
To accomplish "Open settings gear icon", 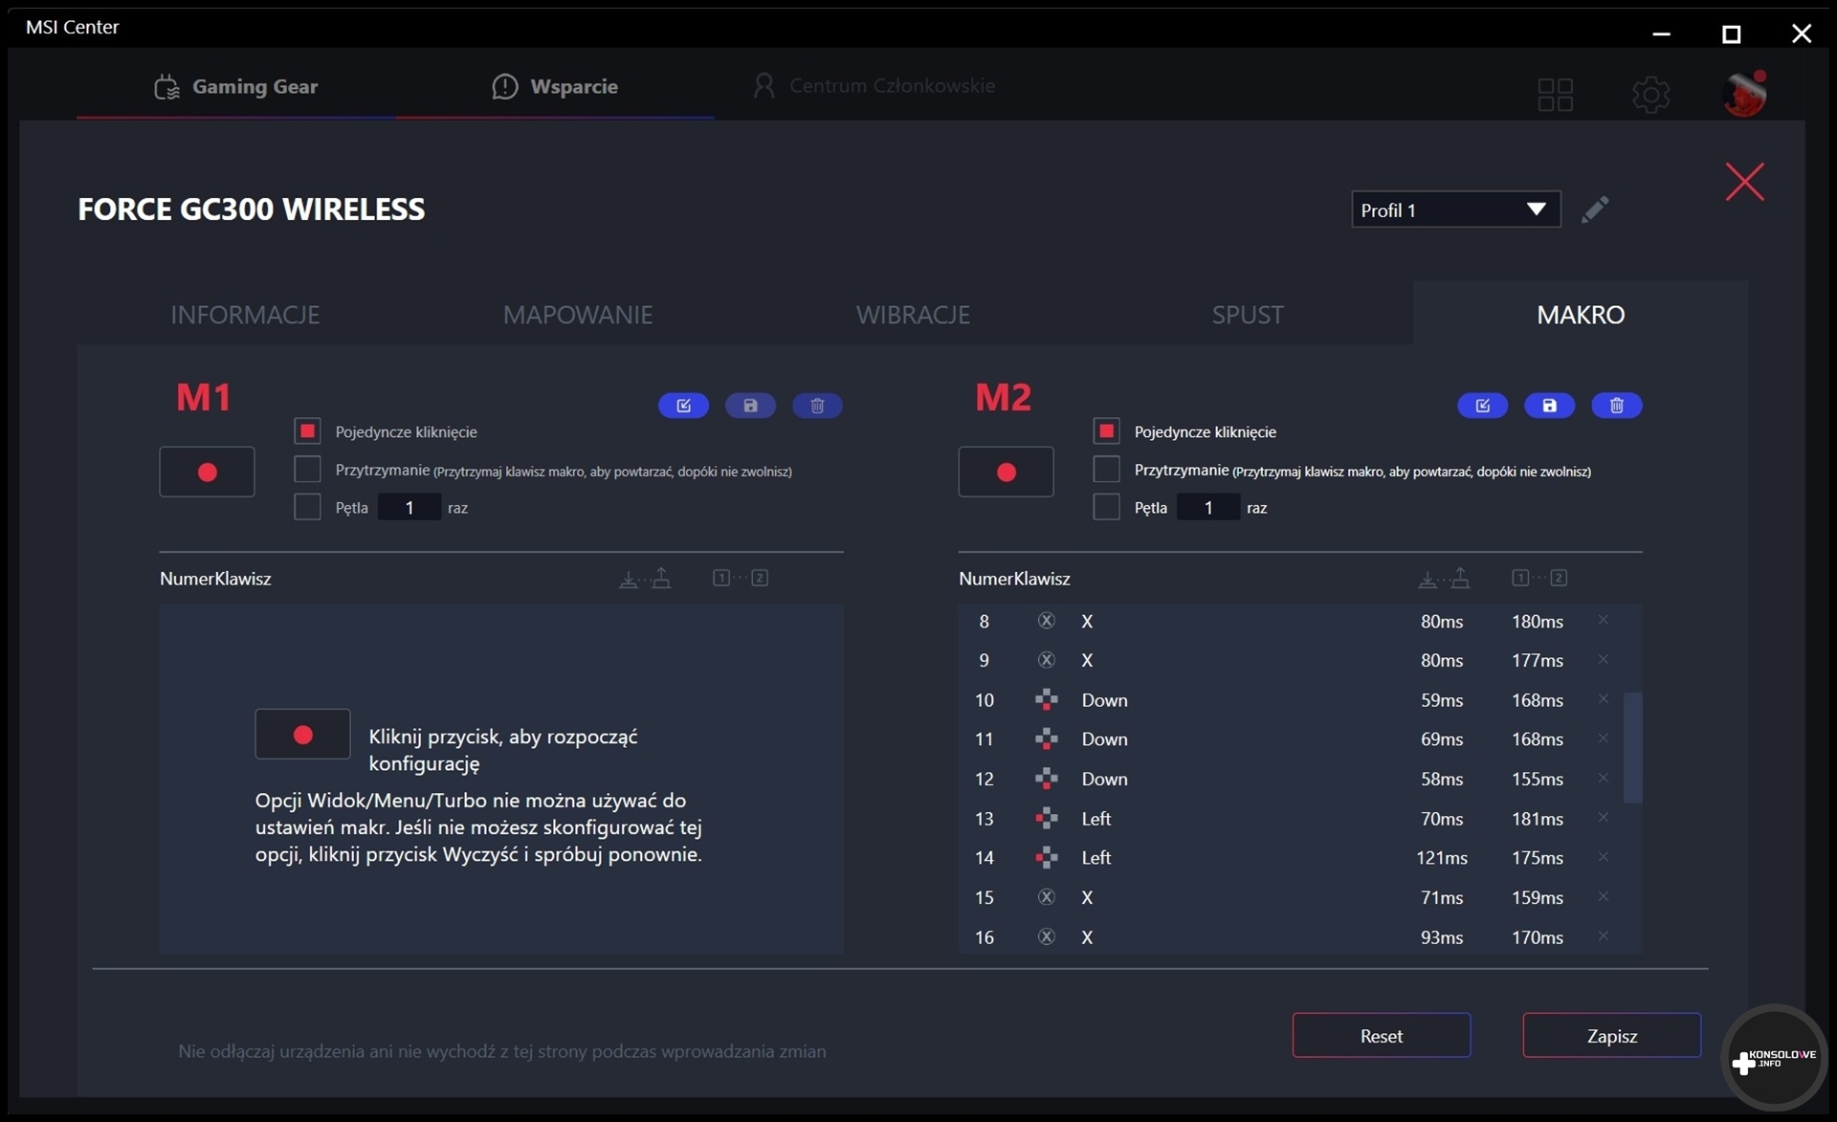I will [1650, 94].
